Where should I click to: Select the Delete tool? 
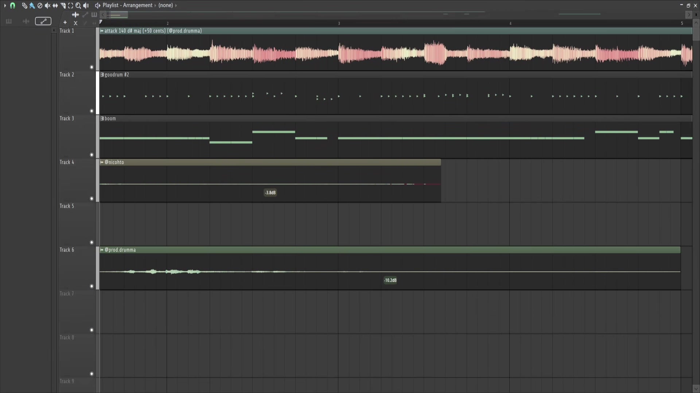[40, 5]
